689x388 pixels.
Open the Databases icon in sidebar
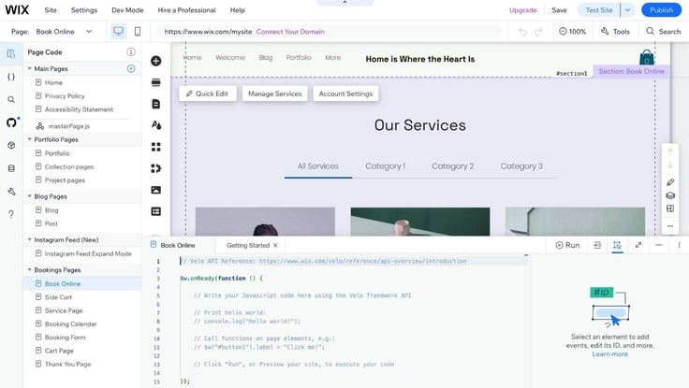pyautogui.click(x=11, y=168)
